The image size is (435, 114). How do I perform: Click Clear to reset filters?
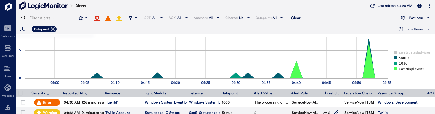[x=296, y=18]
